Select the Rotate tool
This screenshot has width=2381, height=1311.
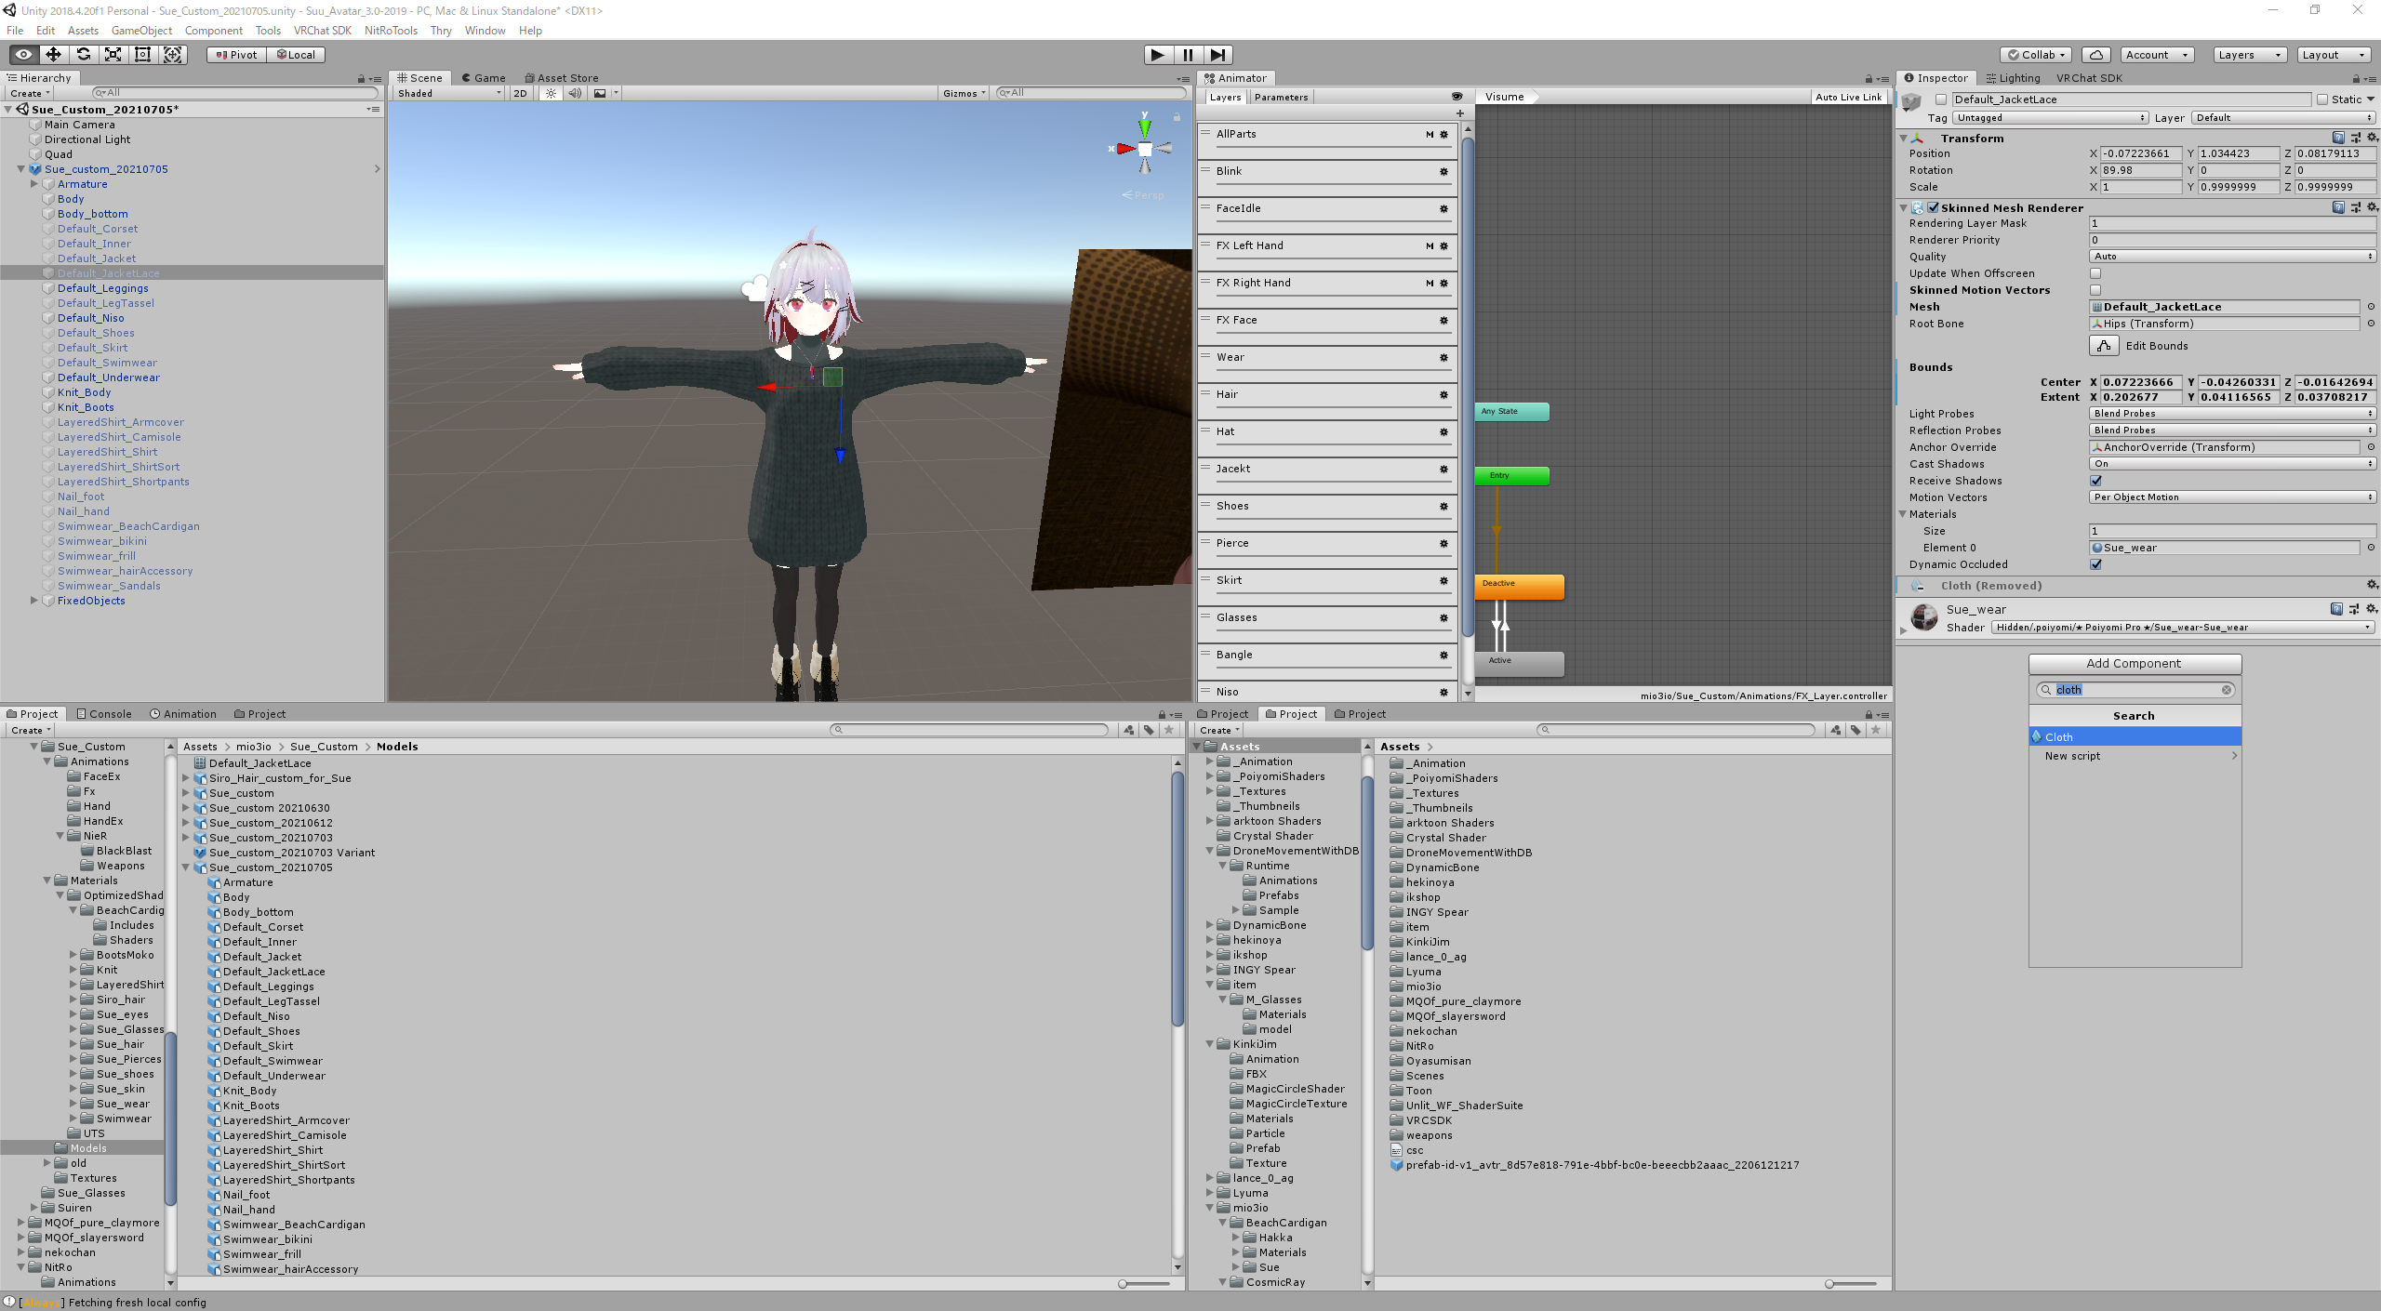[x=84, y=54]
